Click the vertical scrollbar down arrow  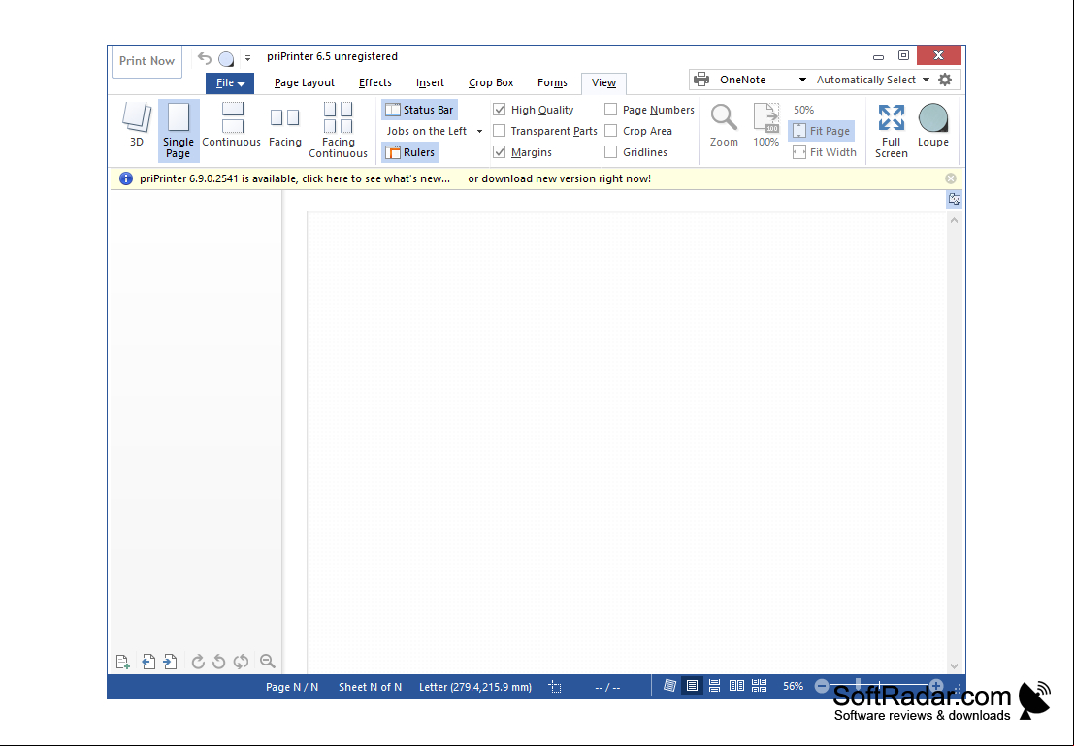(954, 665)
